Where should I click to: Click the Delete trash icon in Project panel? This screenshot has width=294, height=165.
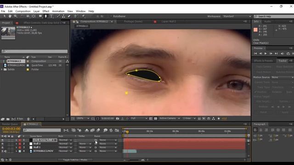point(28,119)
